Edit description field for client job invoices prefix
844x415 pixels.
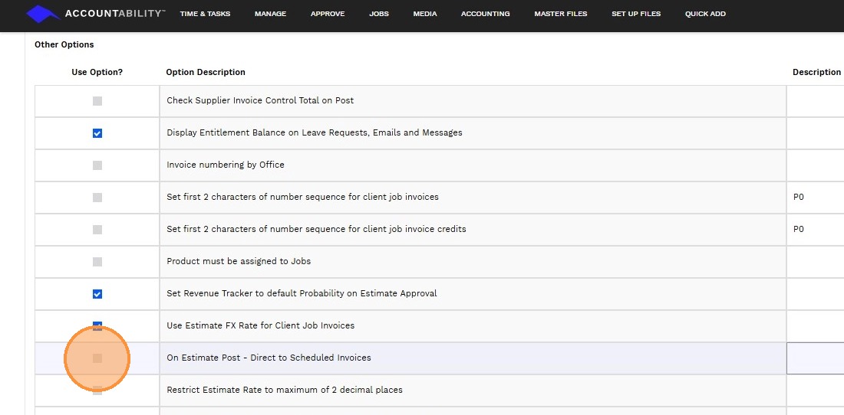click(816, 198)
